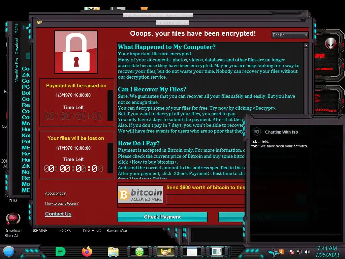Viewport: 345px width, 259px height.
Task: Click the How Do I Pay? heading
Action: pyautogui.click(x=138, y=143)
